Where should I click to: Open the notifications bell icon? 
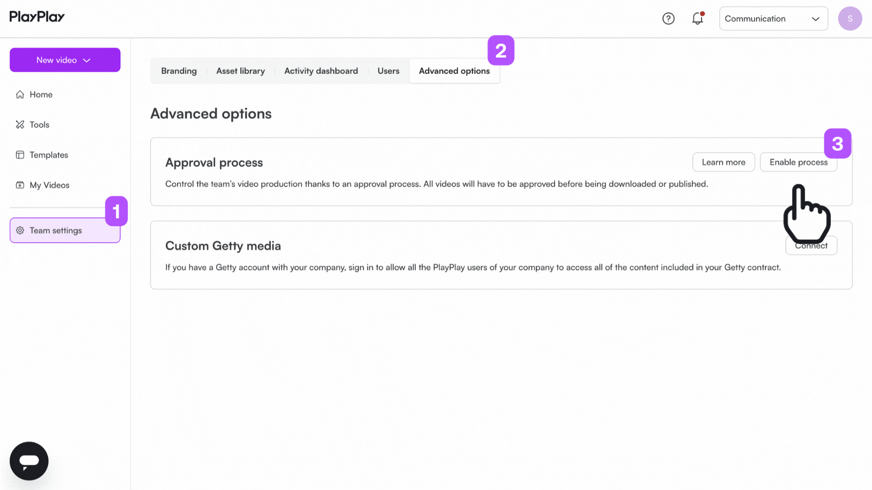pyautogui.click(x=698, y=19)
